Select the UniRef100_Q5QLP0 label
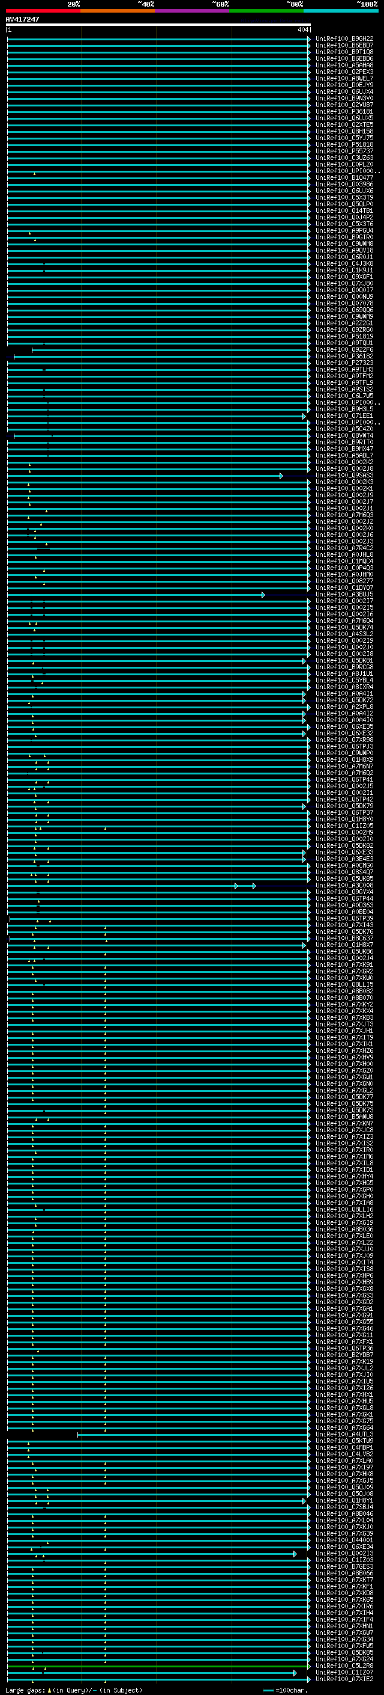This screenshot has width=384, height=1695. click(x=344, y=204)
